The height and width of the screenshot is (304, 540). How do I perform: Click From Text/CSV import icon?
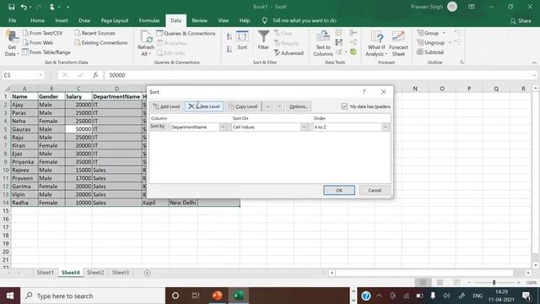[x=43, y=33]
